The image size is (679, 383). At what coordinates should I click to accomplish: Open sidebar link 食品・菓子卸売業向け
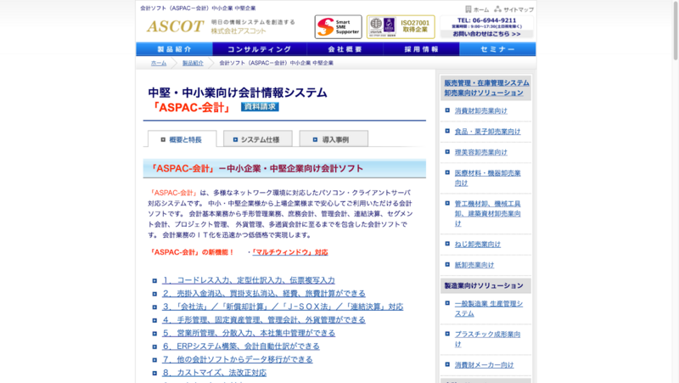487,132
